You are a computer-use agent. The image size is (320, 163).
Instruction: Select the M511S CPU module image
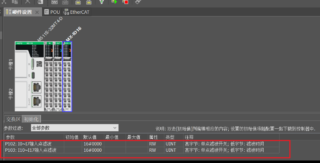pos(29,76)
